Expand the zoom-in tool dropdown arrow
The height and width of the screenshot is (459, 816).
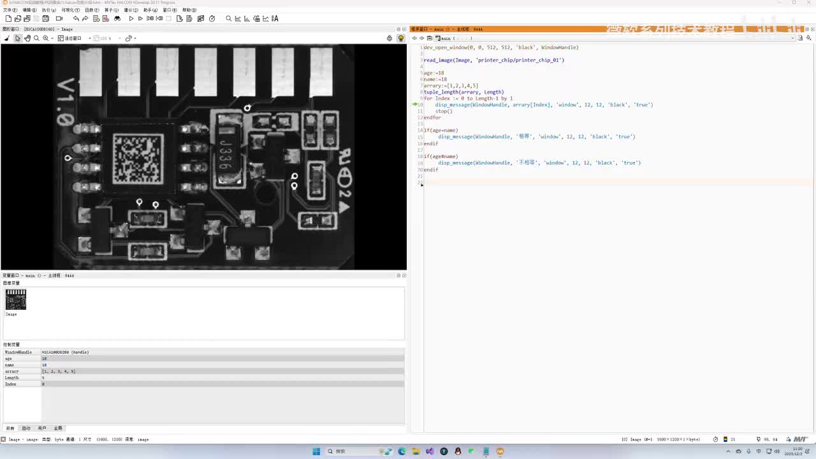click(x=52, y=38)
